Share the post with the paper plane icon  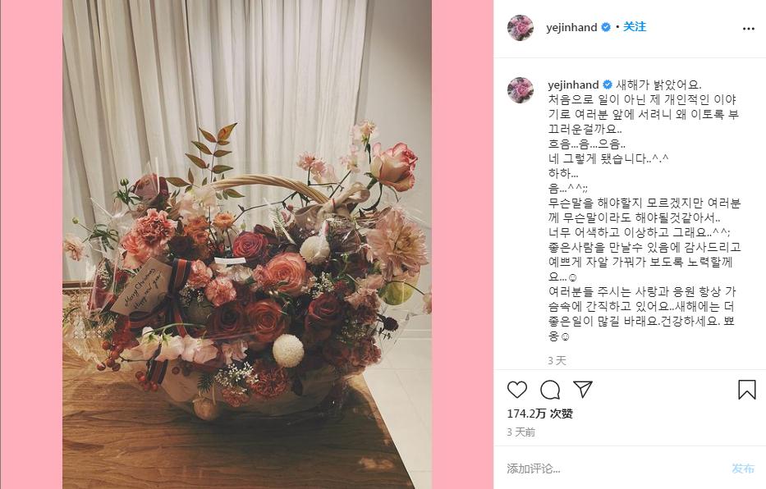[583, 389]
